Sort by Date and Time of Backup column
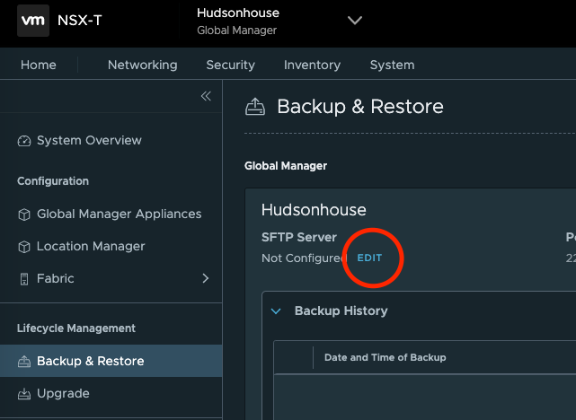The image size is (576, 420). click(x=385, y=357)
